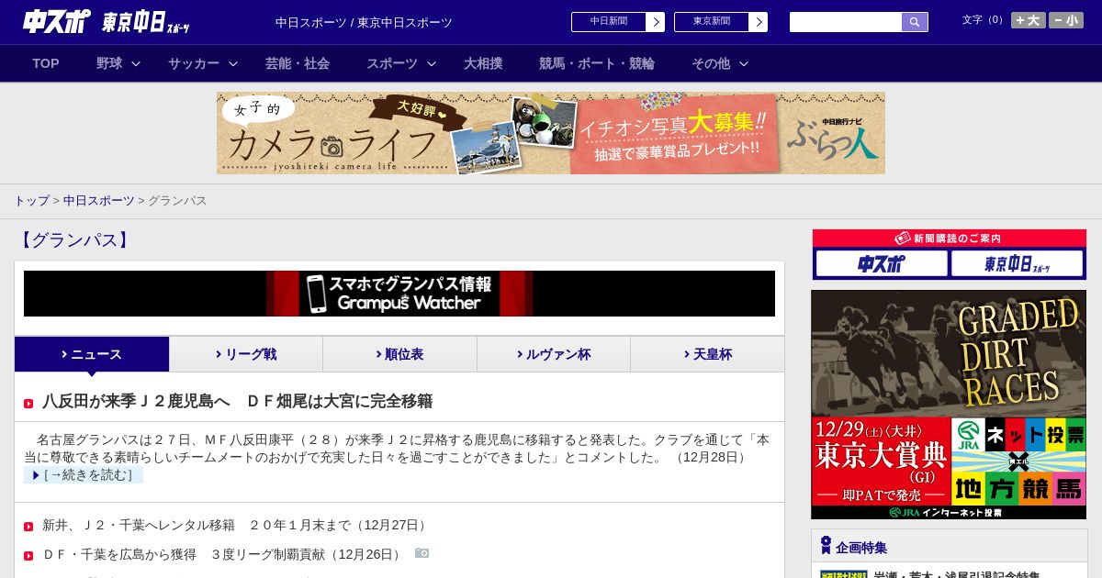Select the ルヴァン杯 tab

(x=554, y=354)
